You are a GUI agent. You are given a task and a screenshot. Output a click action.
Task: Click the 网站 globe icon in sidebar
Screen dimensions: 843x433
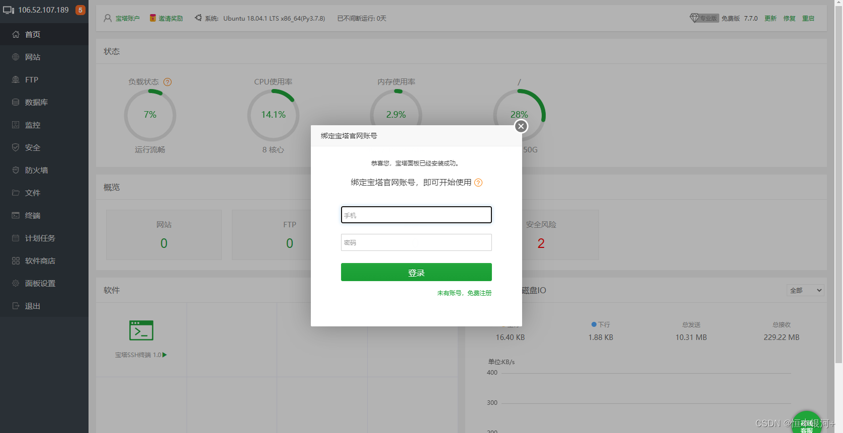point(16,57)
